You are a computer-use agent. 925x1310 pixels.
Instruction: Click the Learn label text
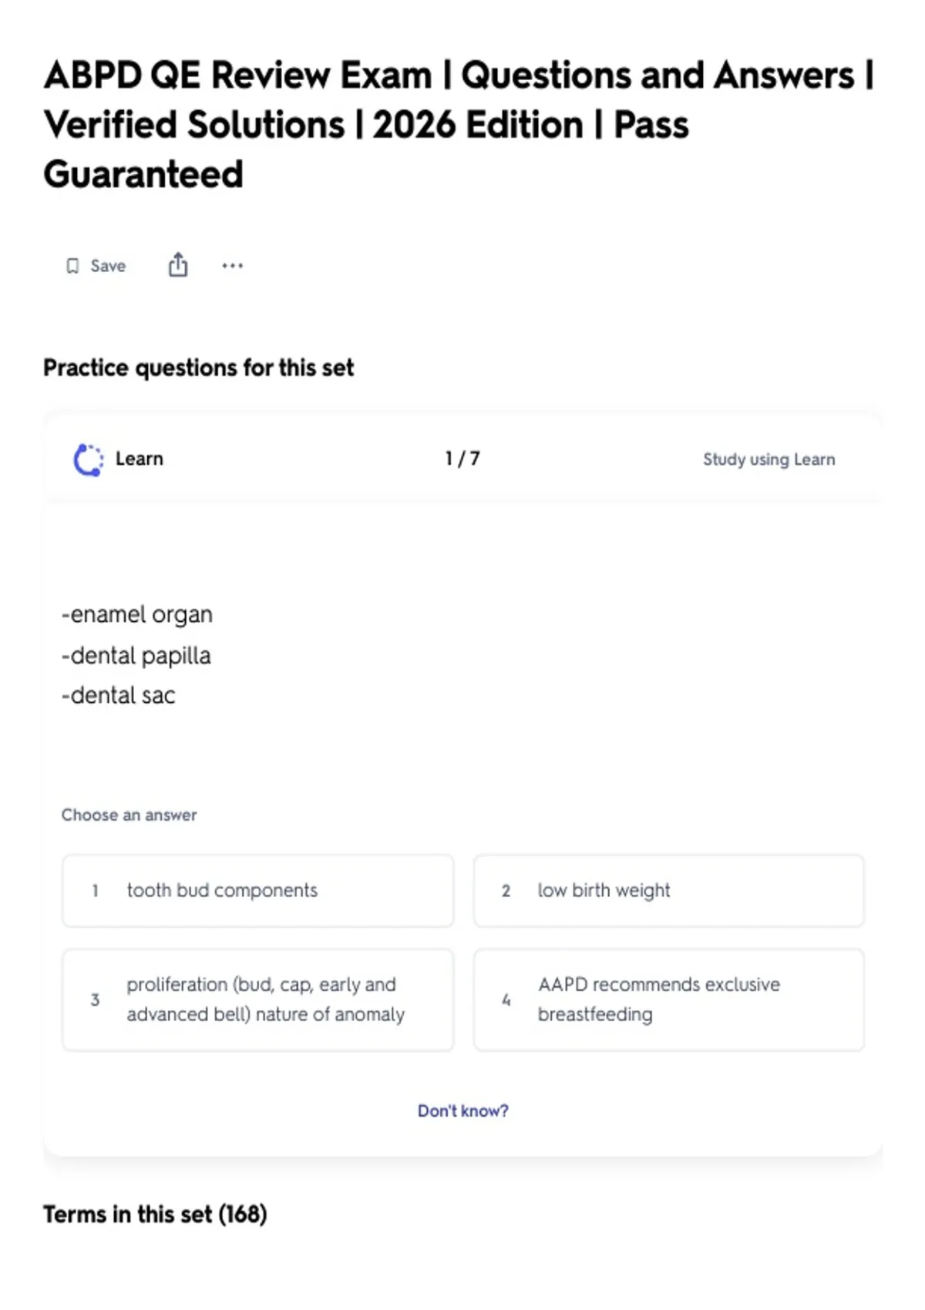click(x=140, y=458)
